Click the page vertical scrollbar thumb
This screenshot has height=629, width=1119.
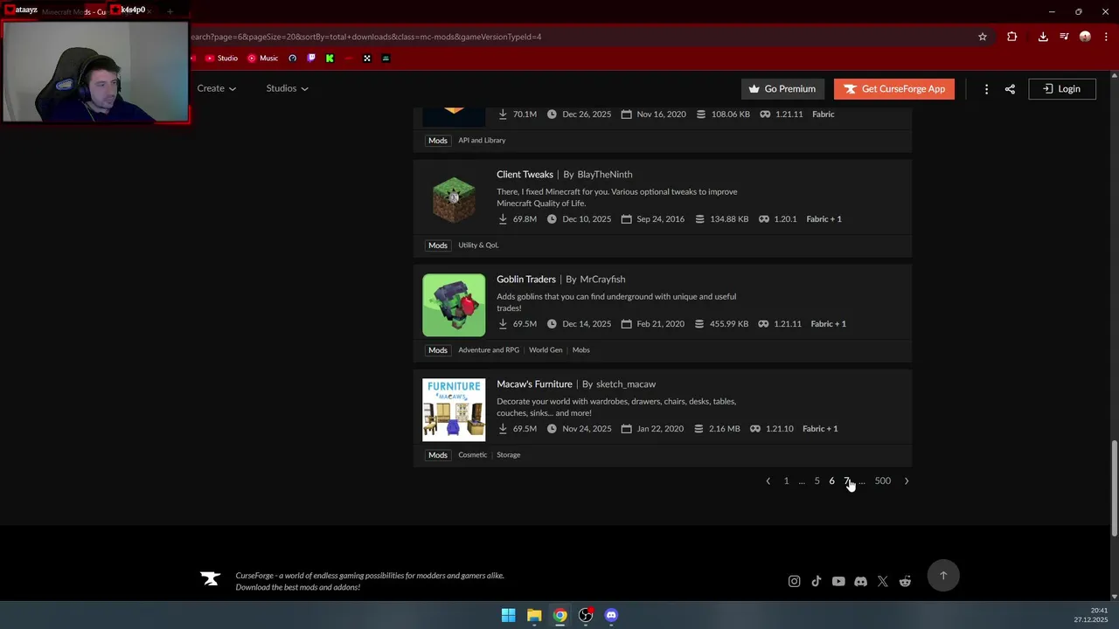[x=1114, y=488]
